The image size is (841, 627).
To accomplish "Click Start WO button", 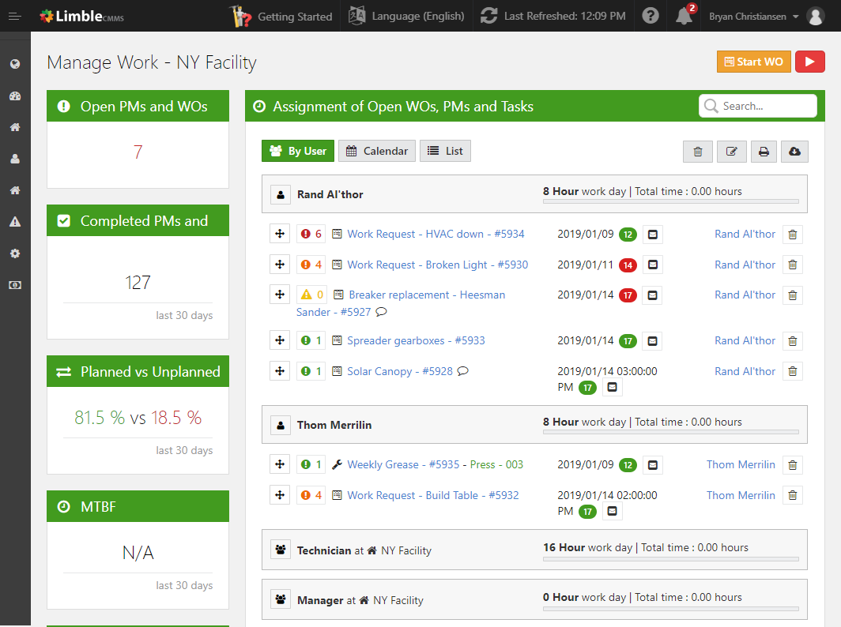I will click(753, 61).
